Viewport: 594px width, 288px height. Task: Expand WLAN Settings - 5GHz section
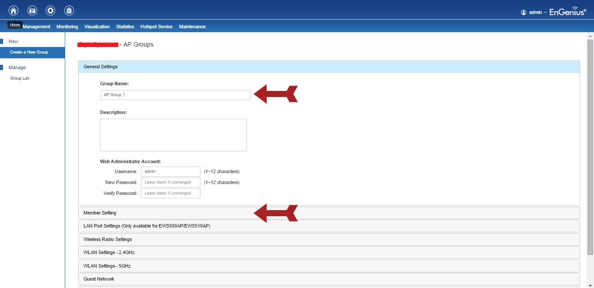(x=107, y=266)
